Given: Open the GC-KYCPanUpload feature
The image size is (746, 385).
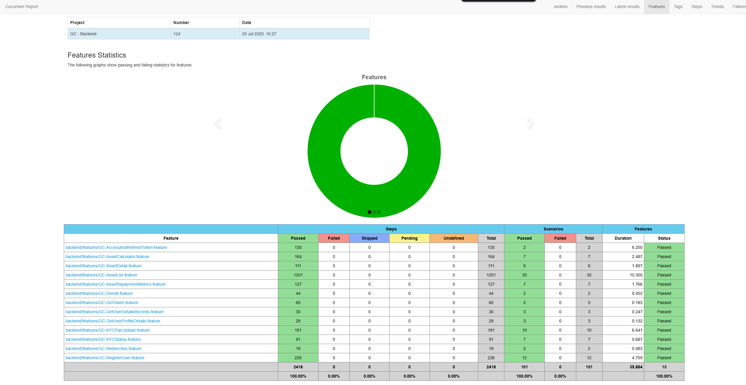Looking at the screenshot, I should point(107,330).
